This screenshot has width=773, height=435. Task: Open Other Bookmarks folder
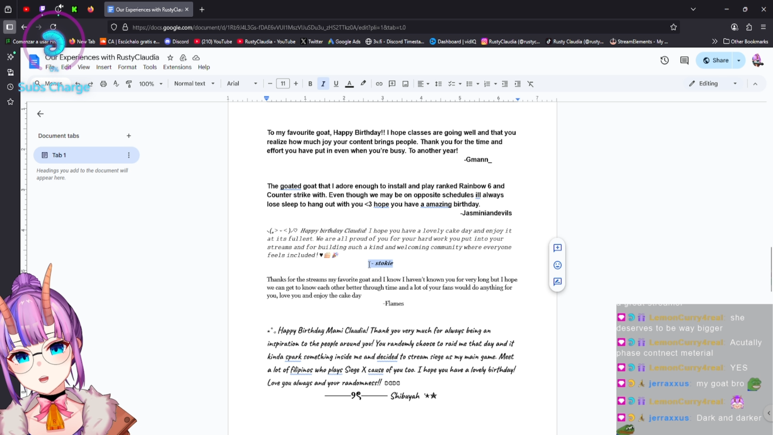[746, 41]
